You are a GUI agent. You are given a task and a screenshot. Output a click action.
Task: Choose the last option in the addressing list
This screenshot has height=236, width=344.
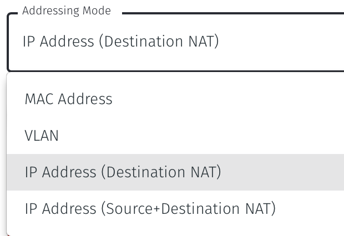[x=150, y=209]
